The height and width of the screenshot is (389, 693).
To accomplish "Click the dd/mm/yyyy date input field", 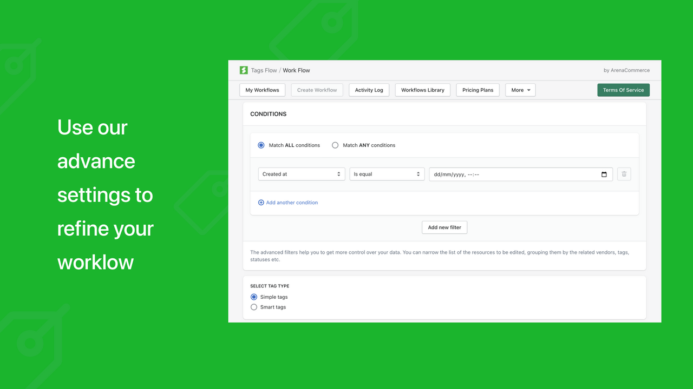I will [521, 174].
